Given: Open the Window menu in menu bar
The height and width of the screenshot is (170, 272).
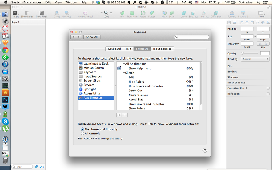Looking at the screenshot, I should pyautogui.click(x=71, y=2).
